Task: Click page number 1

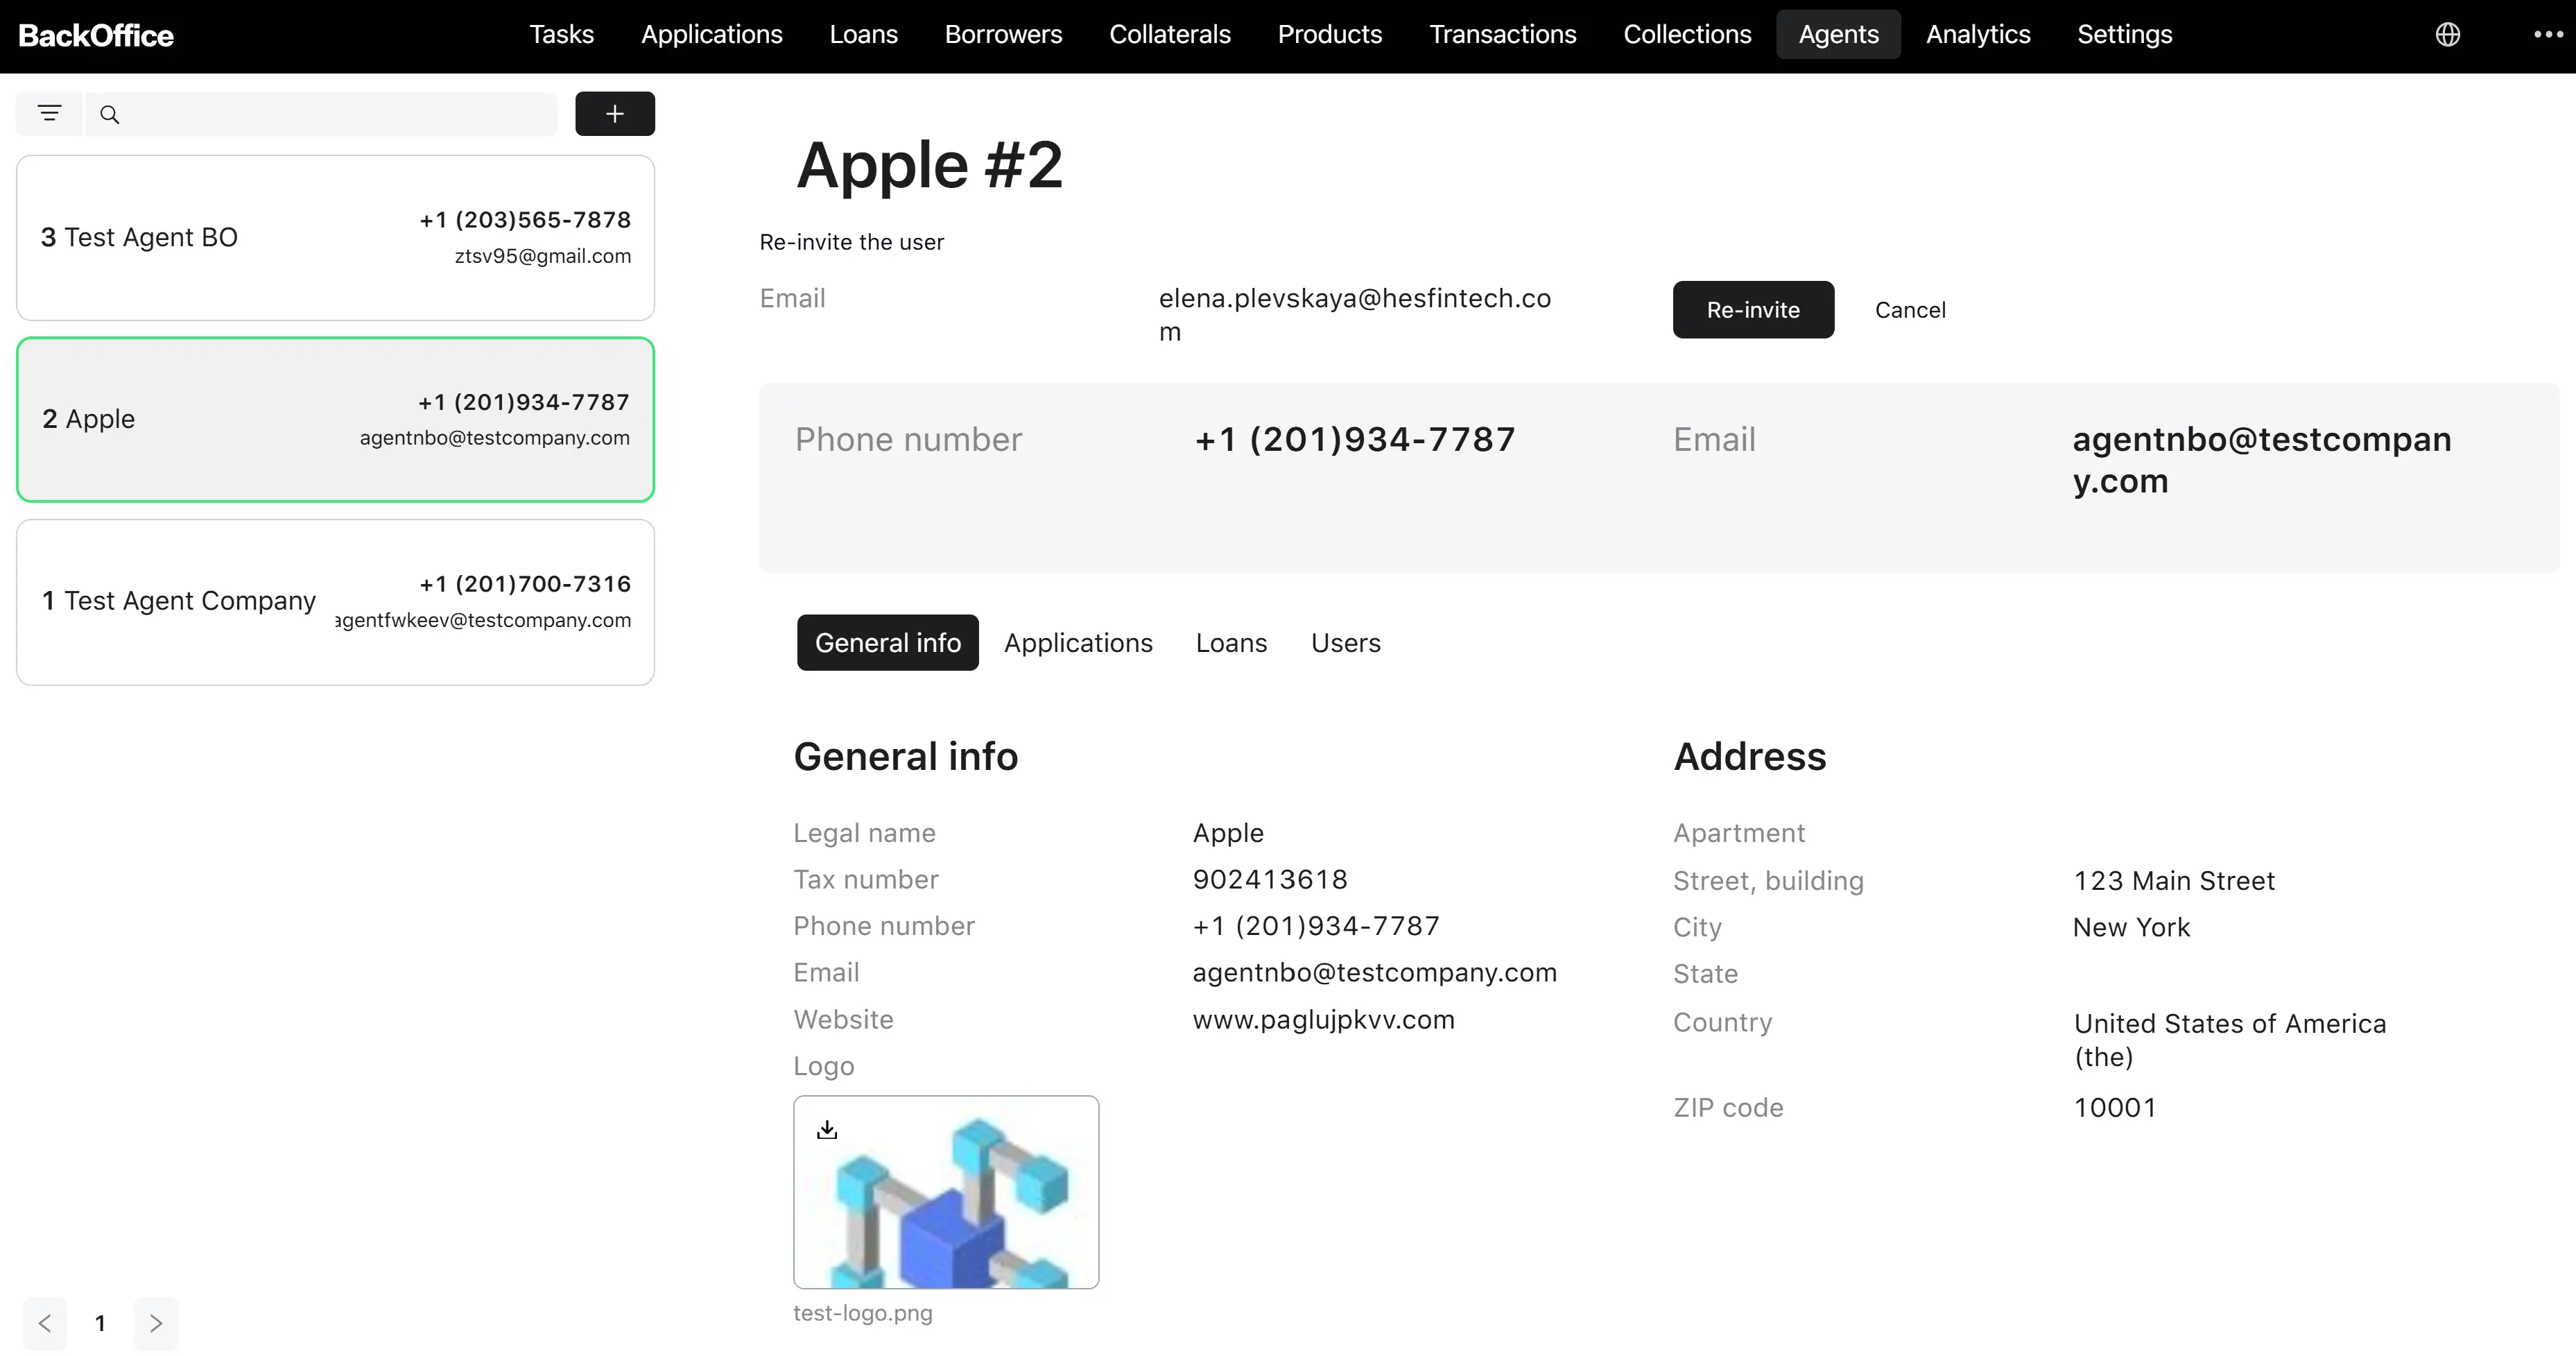Action: coord(100,1323)
